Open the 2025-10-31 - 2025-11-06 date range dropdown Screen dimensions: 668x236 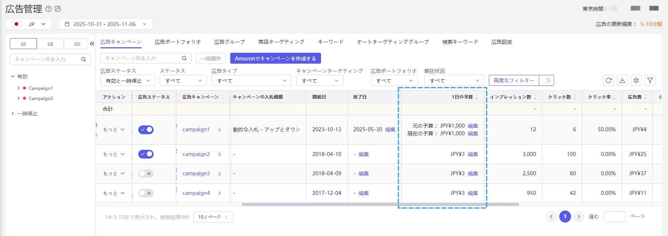point(106,24)
